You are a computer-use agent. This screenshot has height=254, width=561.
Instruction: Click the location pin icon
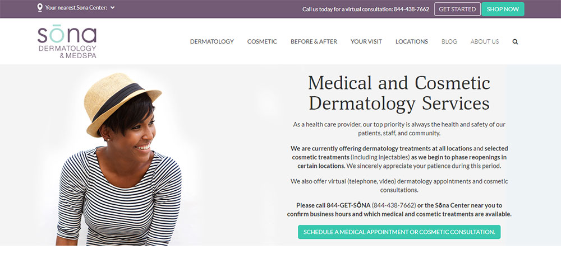coord(40,8)
